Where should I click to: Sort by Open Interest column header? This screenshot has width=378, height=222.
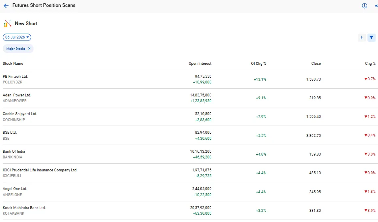(200, 64)
